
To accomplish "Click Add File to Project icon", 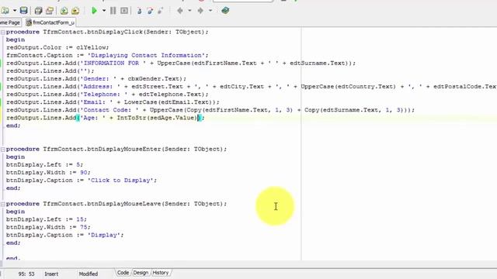I will [x=64, y=11].
